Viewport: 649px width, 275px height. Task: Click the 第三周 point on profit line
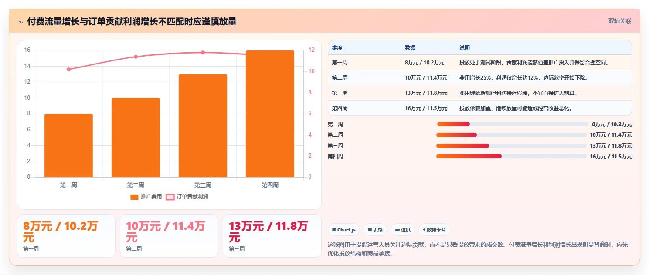203,52
